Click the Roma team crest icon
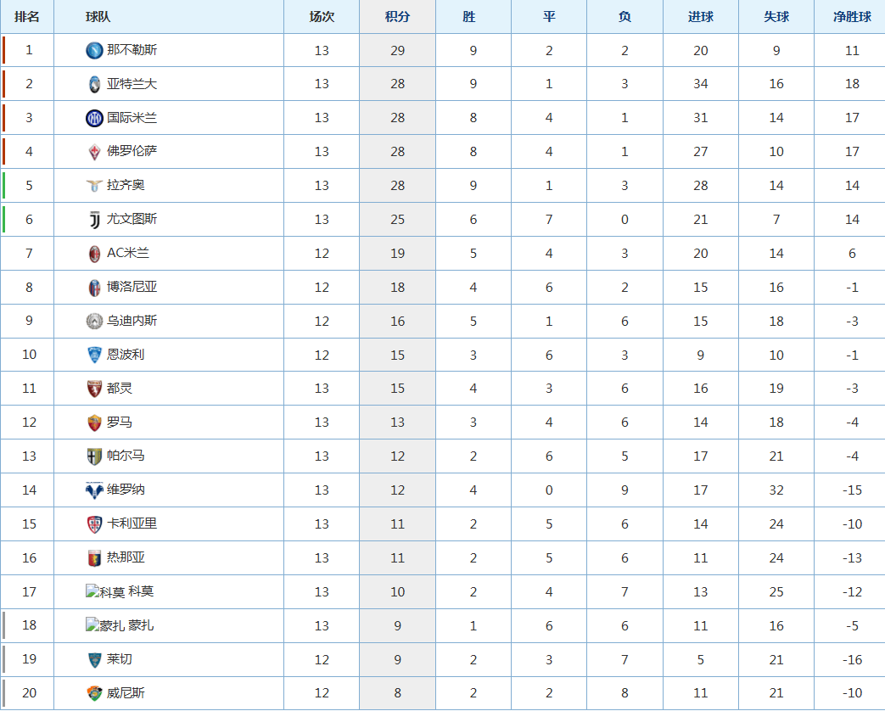Image resolution: width=885 pixels, height=711 pixels. tap(94, 423)
